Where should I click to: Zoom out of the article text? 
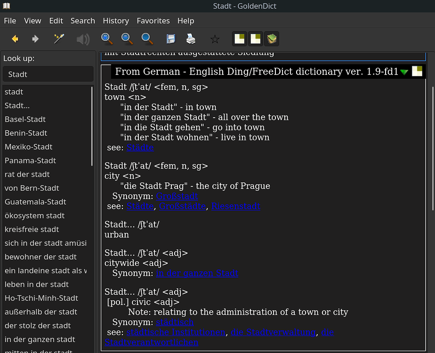(x=127, y=39)
